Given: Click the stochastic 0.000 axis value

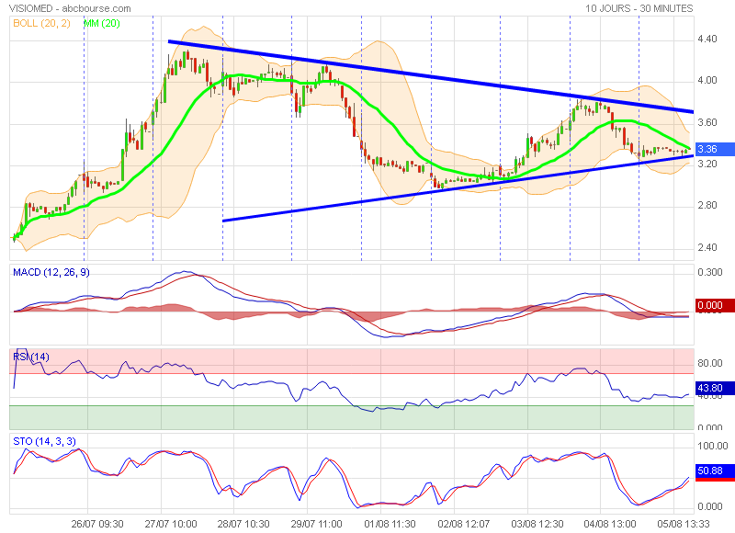Looking at the screenshot, I should (x=709, y=506).
